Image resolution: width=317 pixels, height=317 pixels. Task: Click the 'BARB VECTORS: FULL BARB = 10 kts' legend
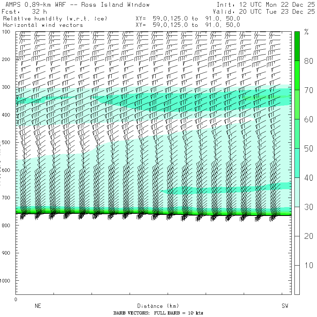pyautogui.click(x=158, y=313)
